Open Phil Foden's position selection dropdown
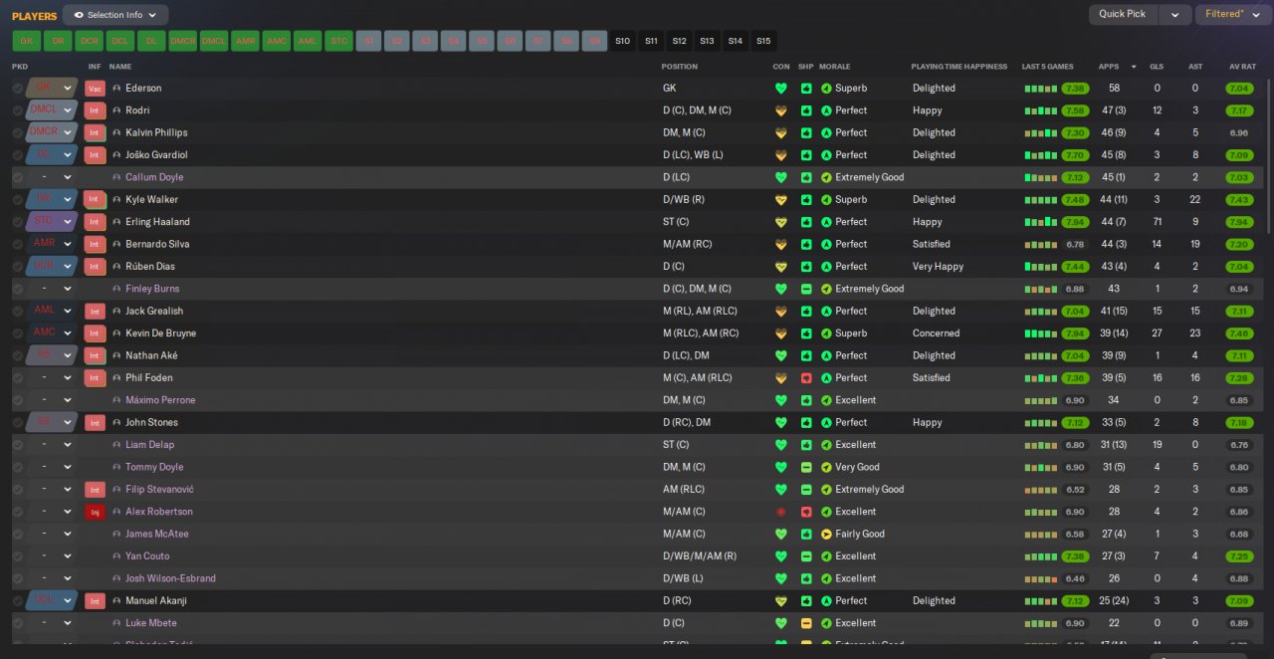Screen dimensions: 1274x659 [x=52, y=378]
